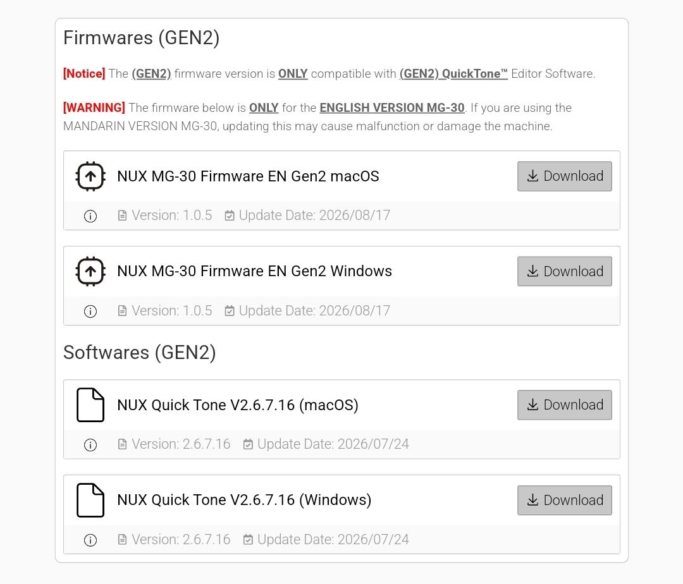Click the (GEN2) QuickTone underlined text
The height and width of the screenshot is (584, 683).
click(453, 73)
